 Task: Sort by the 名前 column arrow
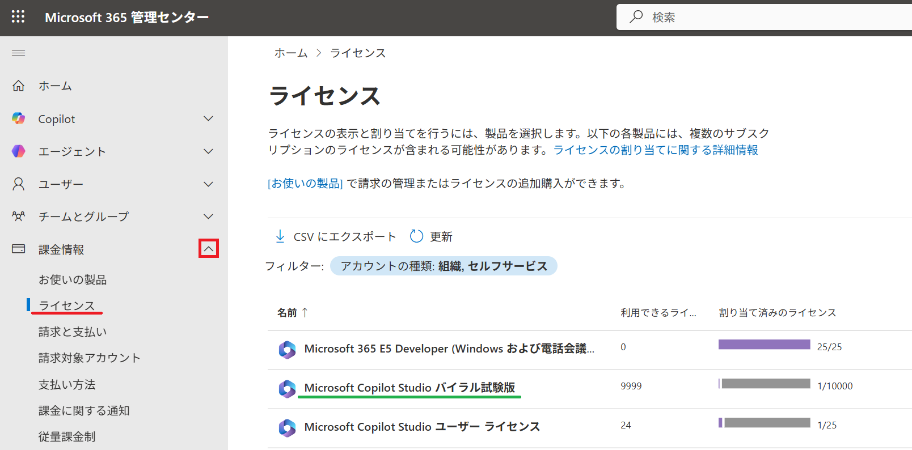pos(305,312)
